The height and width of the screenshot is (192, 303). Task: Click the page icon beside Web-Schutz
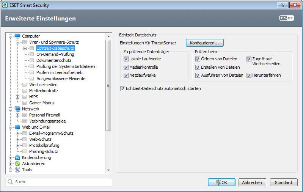[x=24, y=139]
